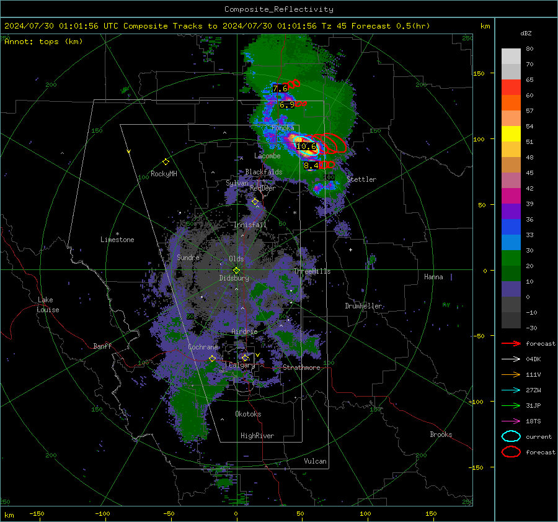558x522 pixels.
Task: Click the orange 111V arrow legend symbol
Action: point(511,374)
